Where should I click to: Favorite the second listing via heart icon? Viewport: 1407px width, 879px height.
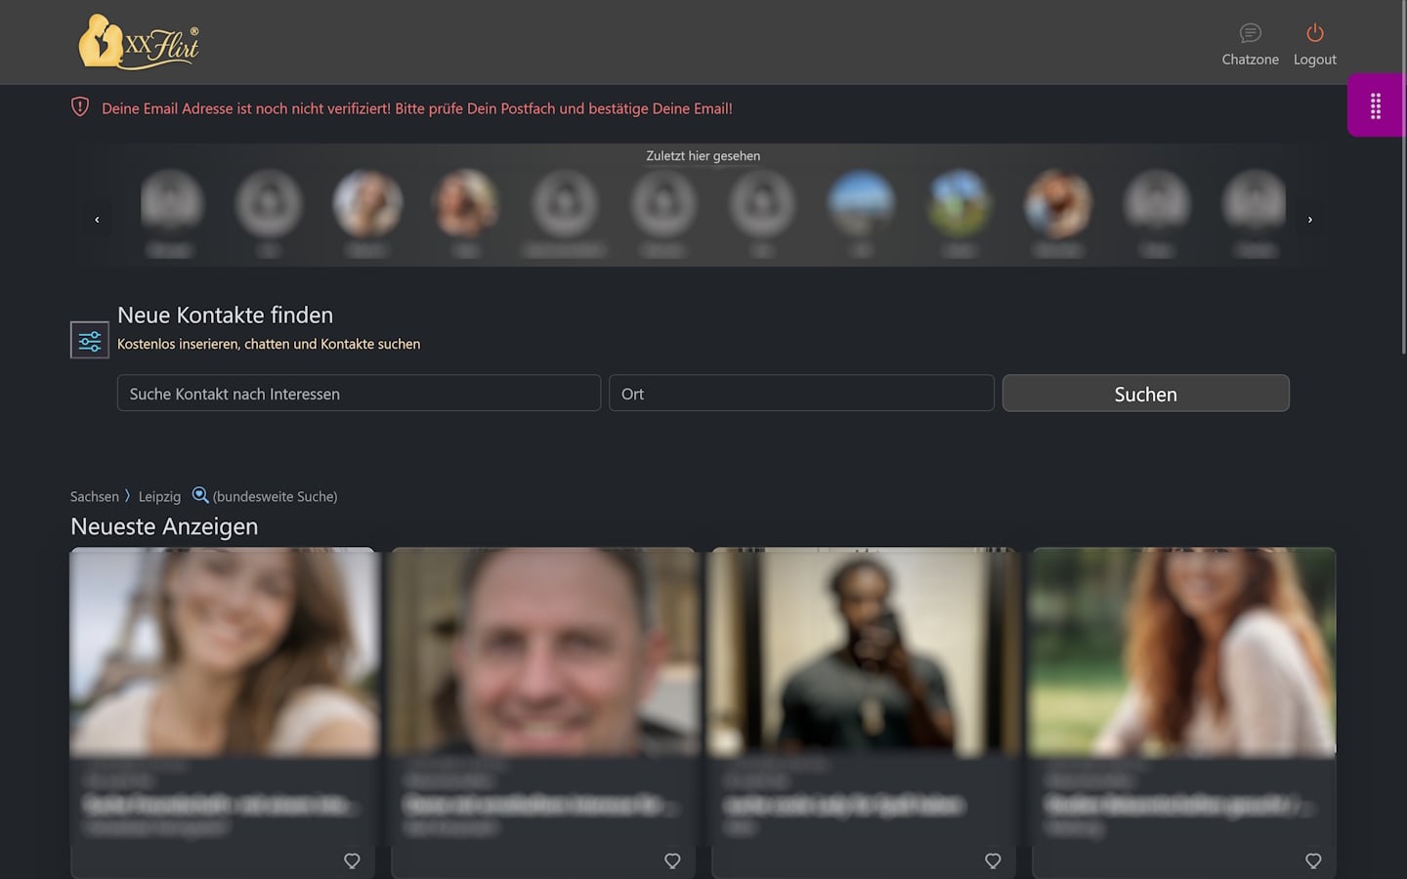pyautogui.click(x=672, y=860)
